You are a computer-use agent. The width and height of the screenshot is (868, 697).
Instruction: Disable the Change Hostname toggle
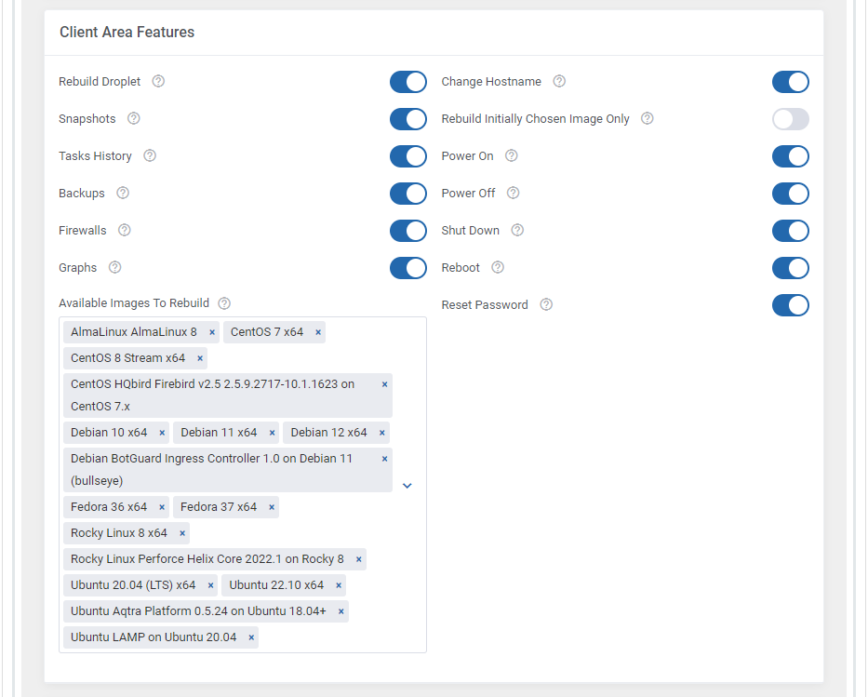click(x=791, y=82)
